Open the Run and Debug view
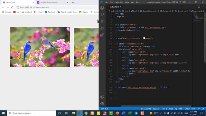Viewport: 206px width, 116px height. click(x=102, y=28)
